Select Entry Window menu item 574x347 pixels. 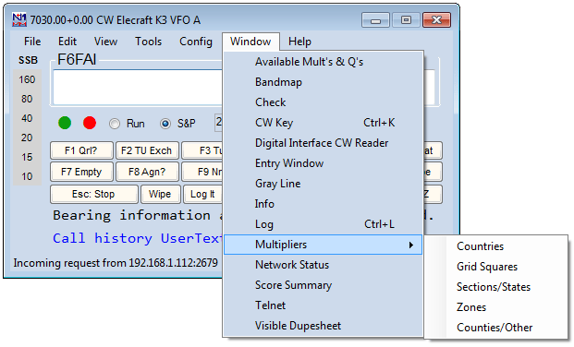coord(323,163)
